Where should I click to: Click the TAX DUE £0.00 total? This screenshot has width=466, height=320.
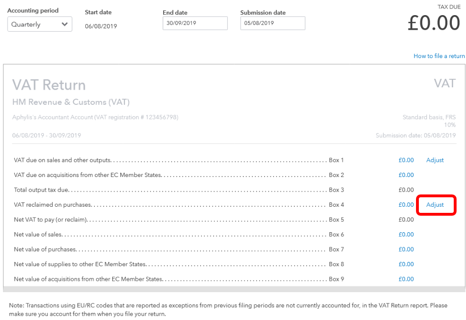click(433, 23)
